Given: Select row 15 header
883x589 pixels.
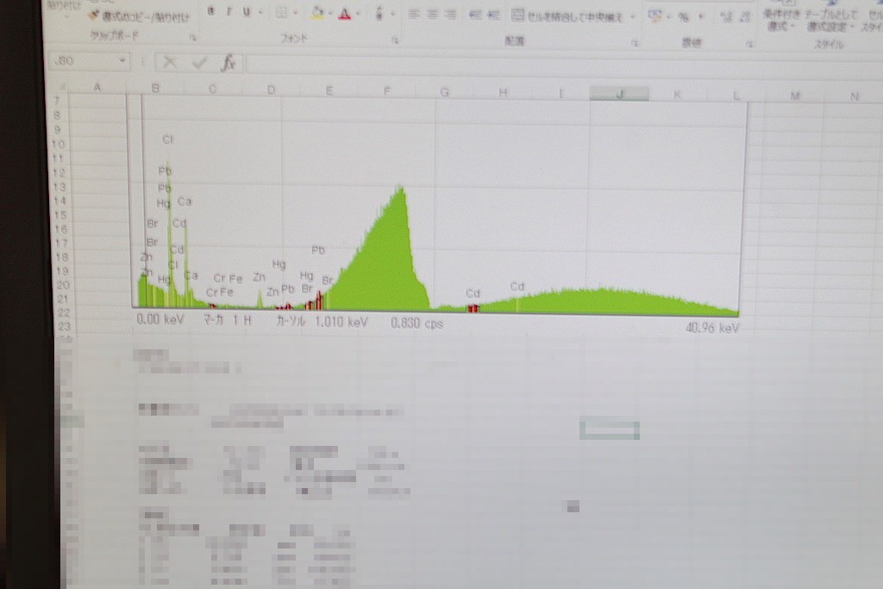Looking at the screenshot, I should pyautogui.click(x=59, y=215).
